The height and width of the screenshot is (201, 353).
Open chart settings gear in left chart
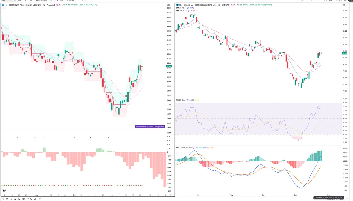pyautogui.click(x=171, y=195)
